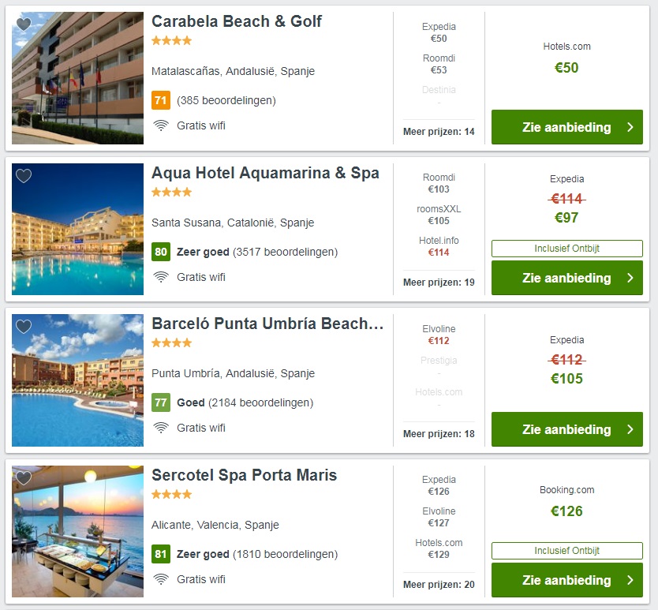The width and height of the screenshot is (658, 610).
Task: Click the 77 Goed rating badge for Barceló
Action: pos(162,402)
